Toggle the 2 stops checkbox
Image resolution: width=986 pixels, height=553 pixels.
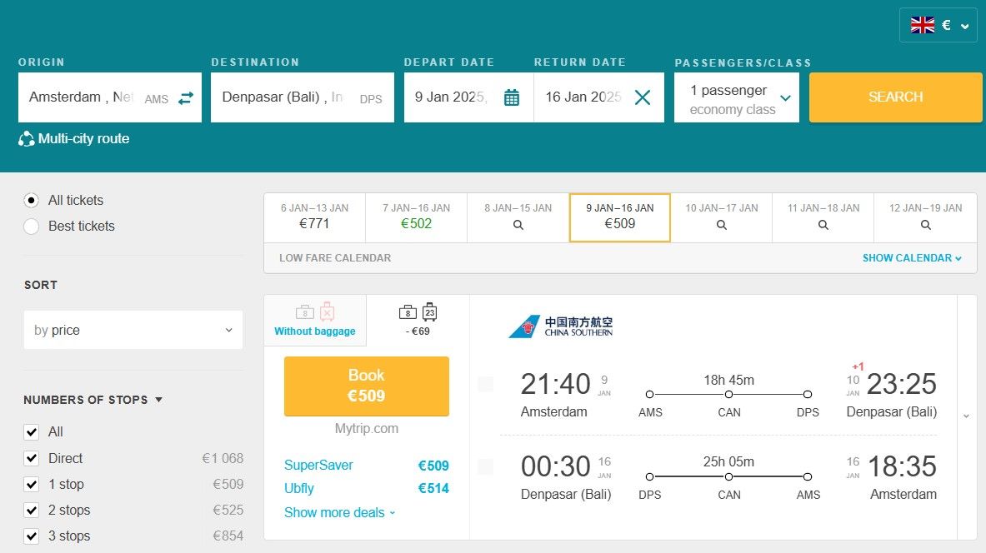[32, 510]
